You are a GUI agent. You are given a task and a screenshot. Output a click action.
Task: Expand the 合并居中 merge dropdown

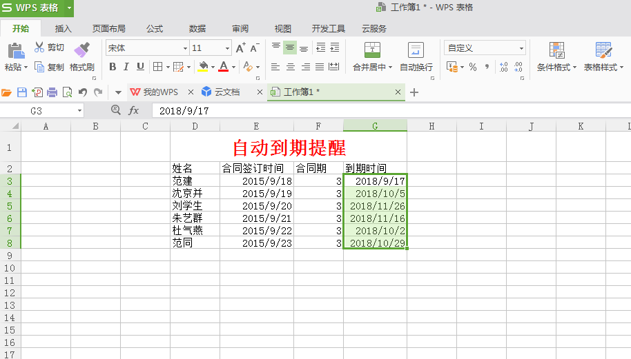tap(390, 68)
